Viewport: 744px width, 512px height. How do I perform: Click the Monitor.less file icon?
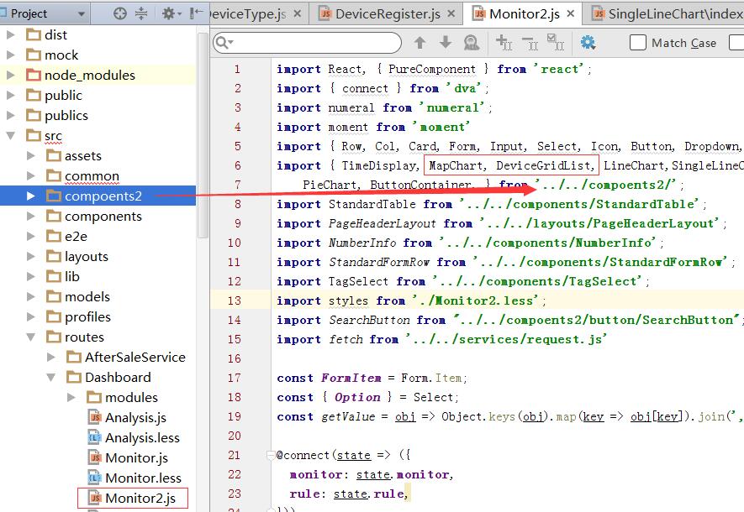(x=95, y=478)
